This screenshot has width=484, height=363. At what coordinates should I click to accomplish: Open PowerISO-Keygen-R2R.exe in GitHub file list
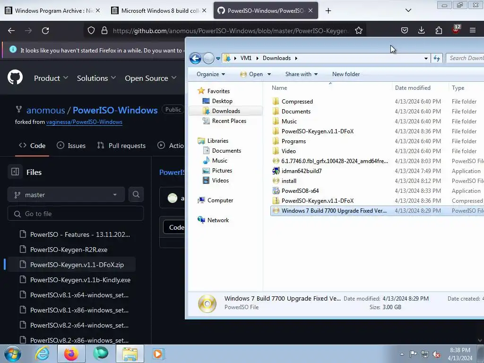(69, 250)
